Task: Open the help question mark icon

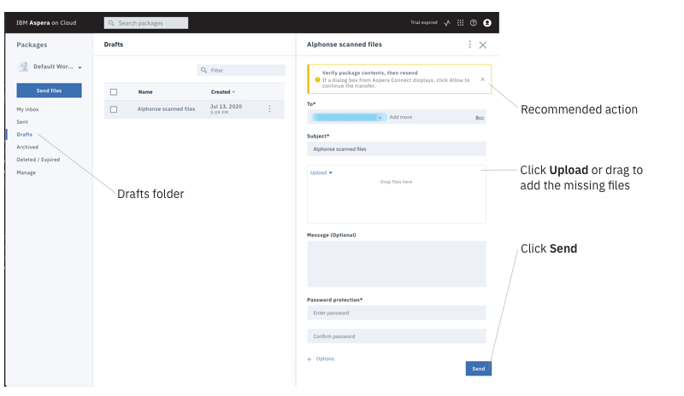Action: pos(474,23)
